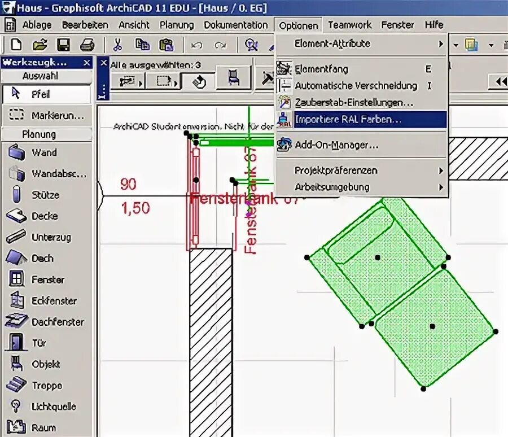Click the rotated selection method button
The height and width of the screenshot is (437, 508).
(x=198, y=81)
